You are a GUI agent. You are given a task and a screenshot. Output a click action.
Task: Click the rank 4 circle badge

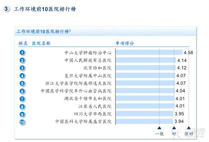22,76
